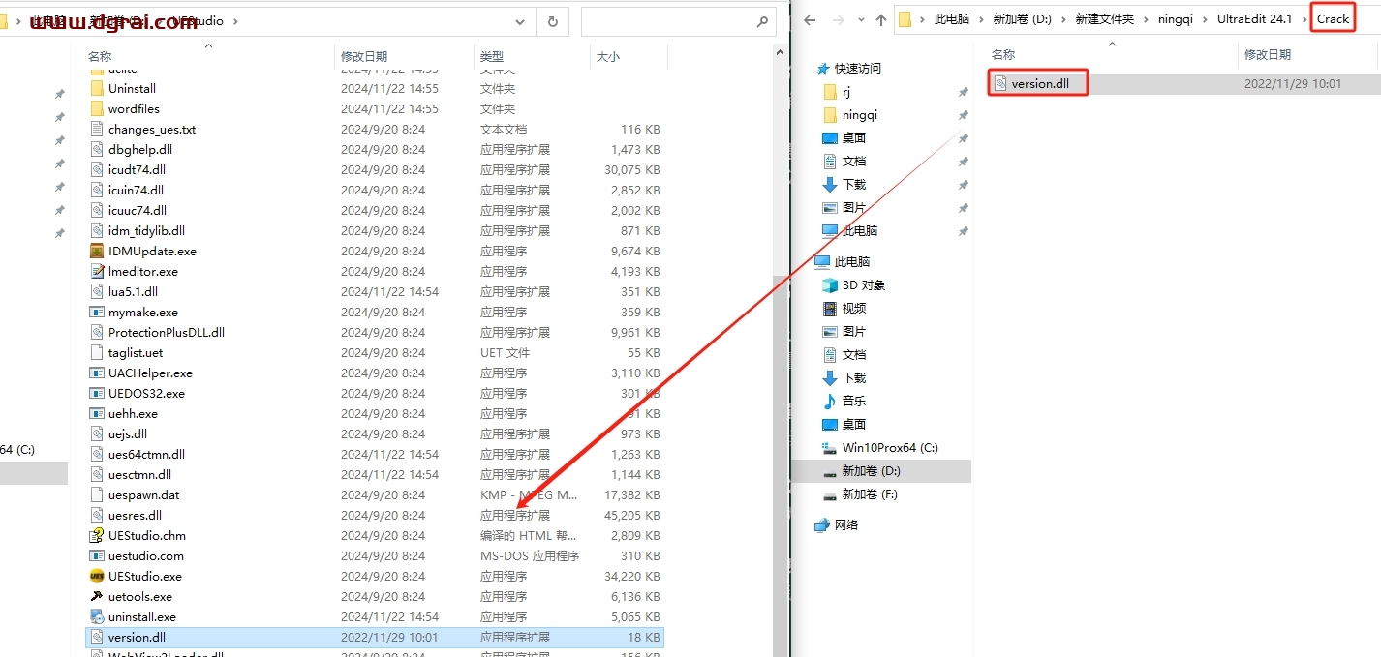
Task: Sort right window by 名称 column
Action: (1003, 55)
